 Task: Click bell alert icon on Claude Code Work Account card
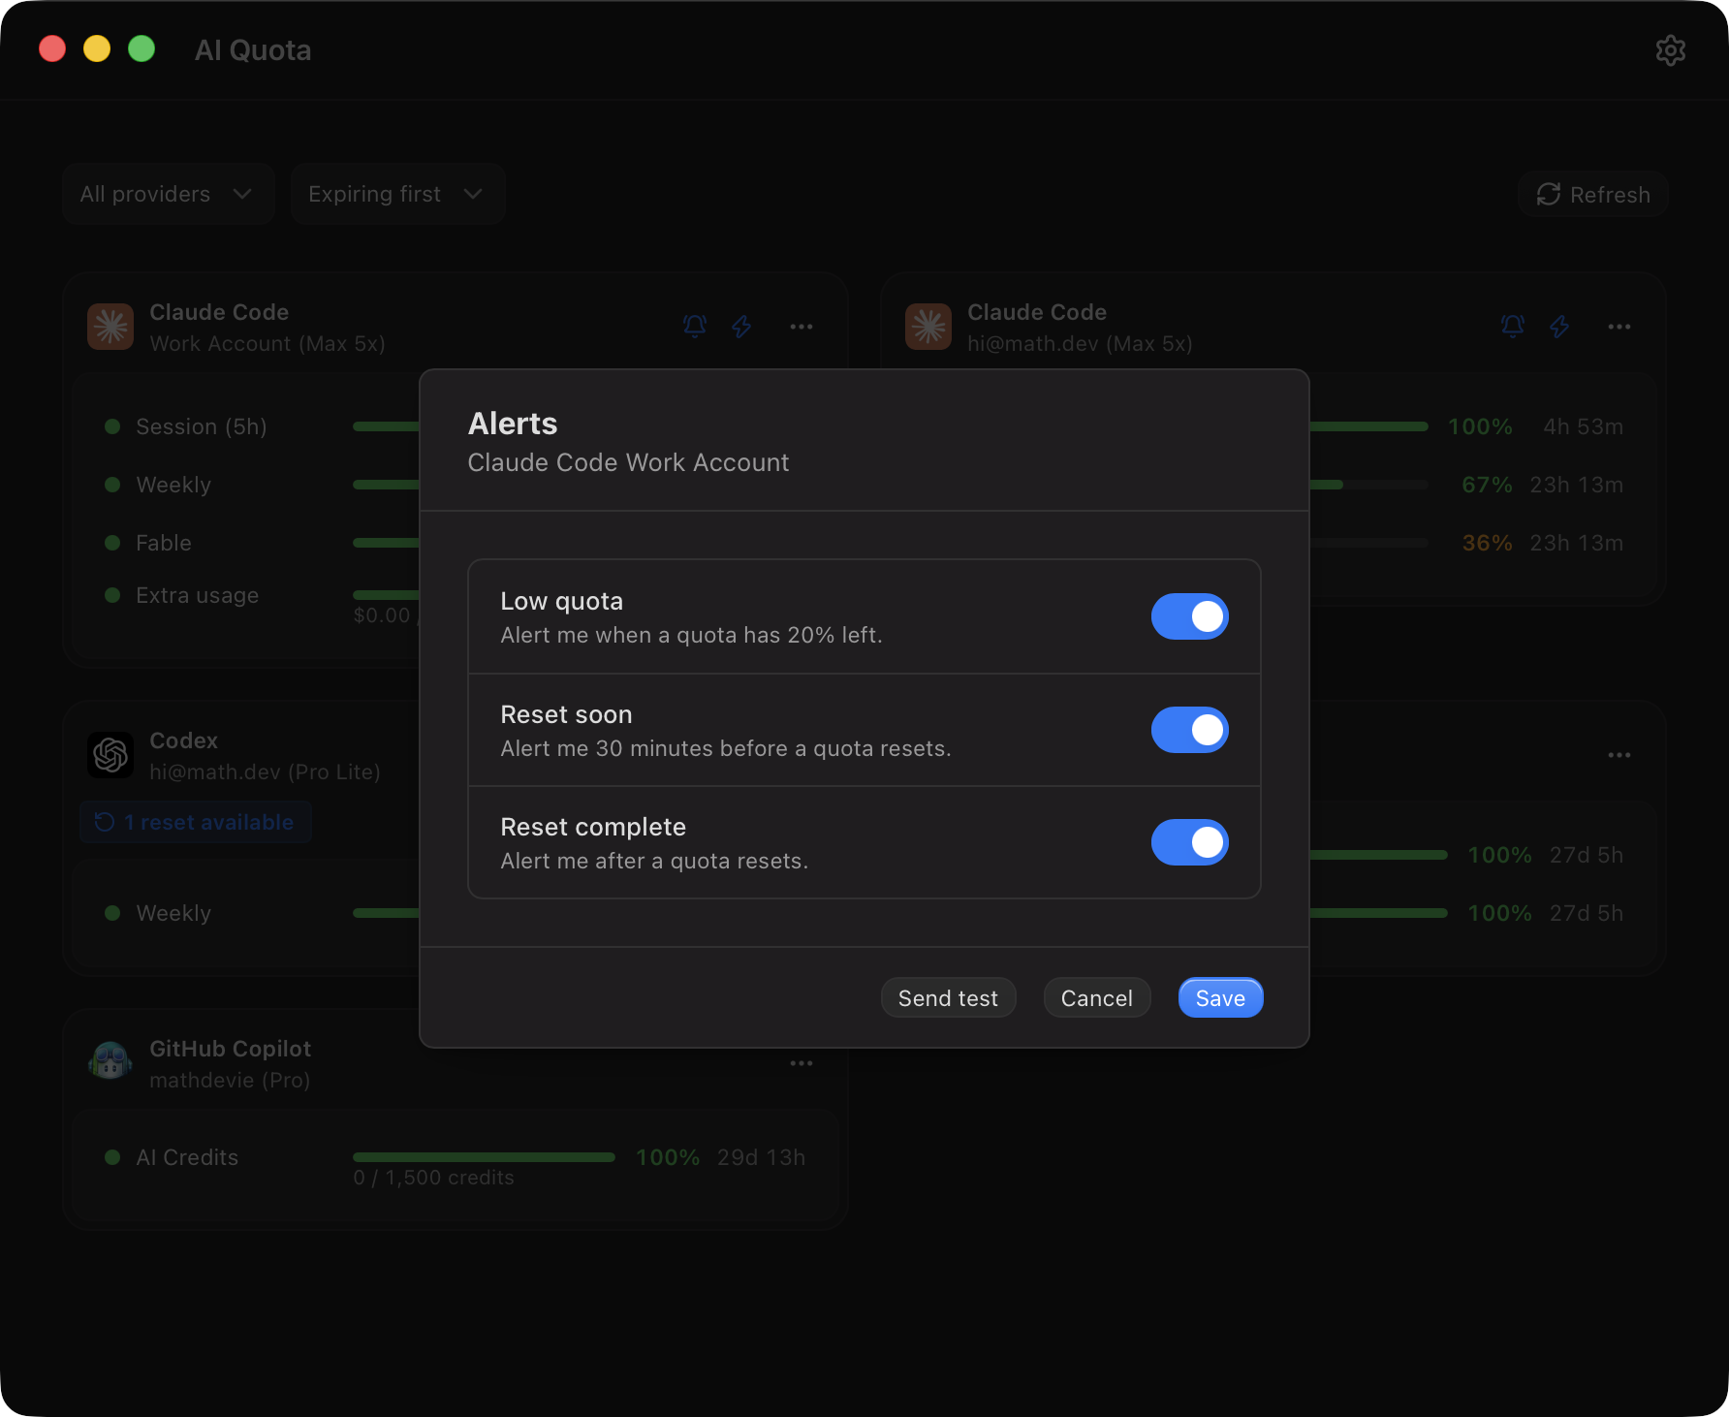pyautogui.click(x=695, y=327)
